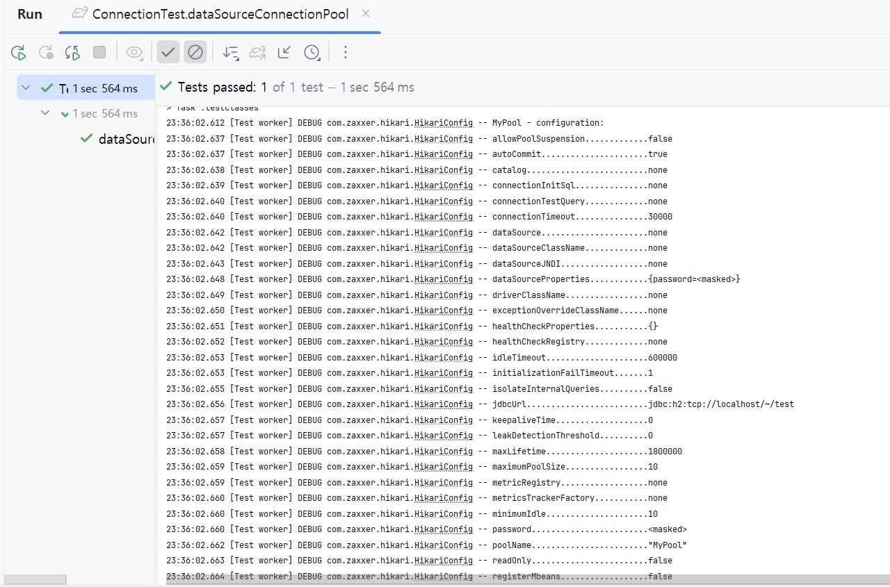Click the {password=<masked>} value
The width and height of the screenshot is (890, 587).
click(x=694, y=279)
